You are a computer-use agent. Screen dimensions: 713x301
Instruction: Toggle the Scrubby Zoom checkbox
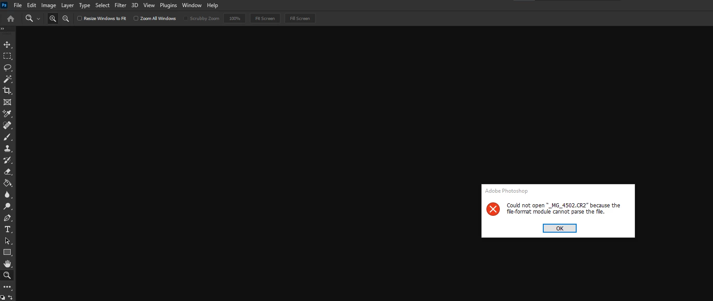click(x=186, y=18)
